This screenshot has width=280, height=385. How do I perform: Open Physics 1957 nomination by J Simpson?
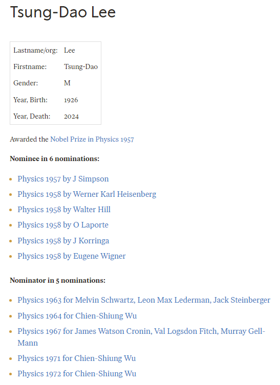point(63,179)
